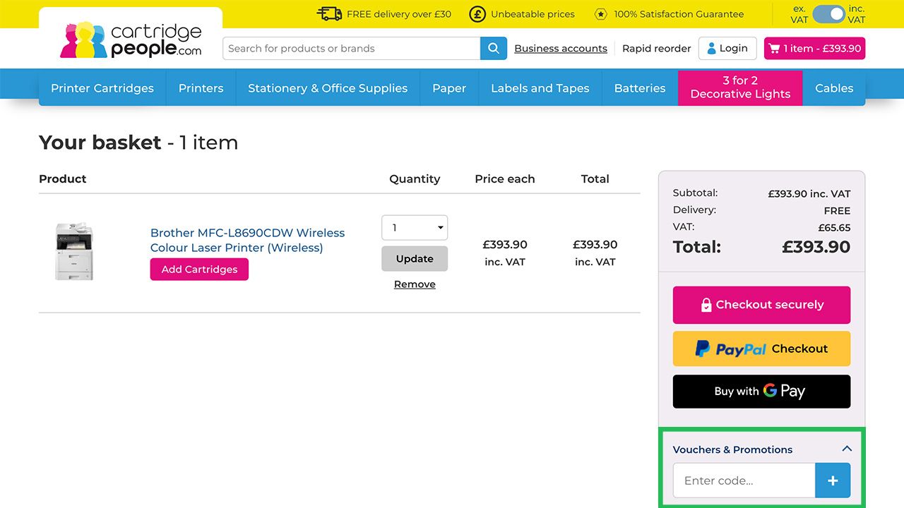Click the Buy with G Pay button

pyautogui.click(x=761, y=392)
